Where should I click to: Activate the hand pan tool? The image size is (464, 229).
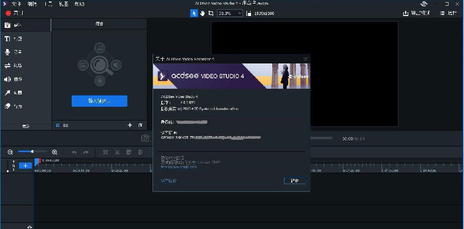click(x=203, y=13)
